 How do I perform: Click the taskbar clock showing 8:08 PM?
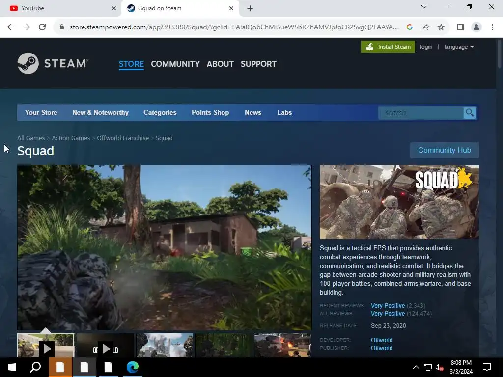(x=461, y=367)
